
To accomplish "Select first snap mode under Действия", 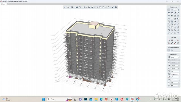I will pyautogui.click(x=169, y=40).
